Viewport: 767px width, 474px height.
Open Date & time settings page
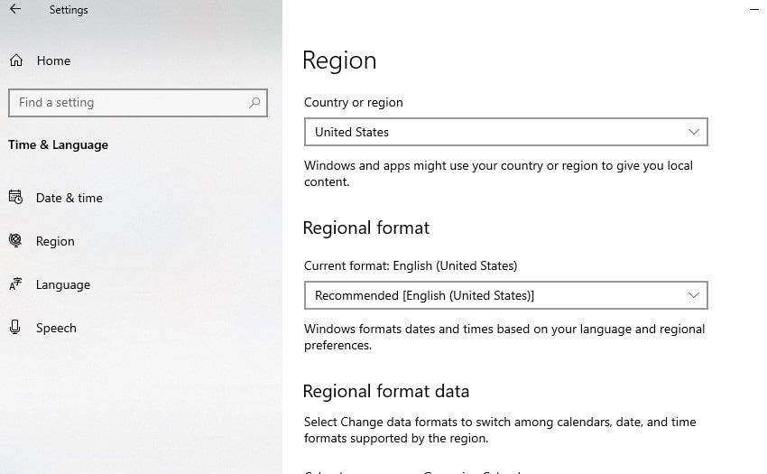pos(69,198)
